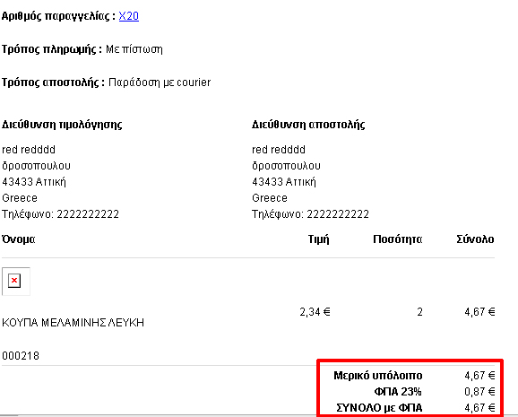Click product name 'ΚΟΥΠΑ ΜΕΛΑΜΙΝΗΣ ΛΕΥΚΗ'
This screenshot has height=417, width=518.
[73, 323]
